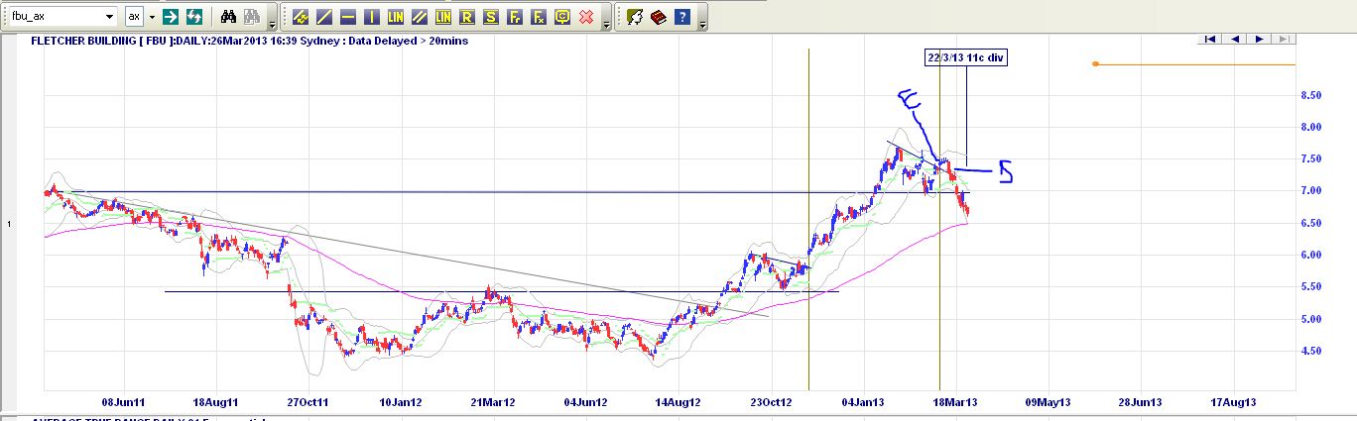The height and width of the screenshot is (421, 1357).
Task: Click the red X delete drawing icon
Action: click(x=586, y=17)
